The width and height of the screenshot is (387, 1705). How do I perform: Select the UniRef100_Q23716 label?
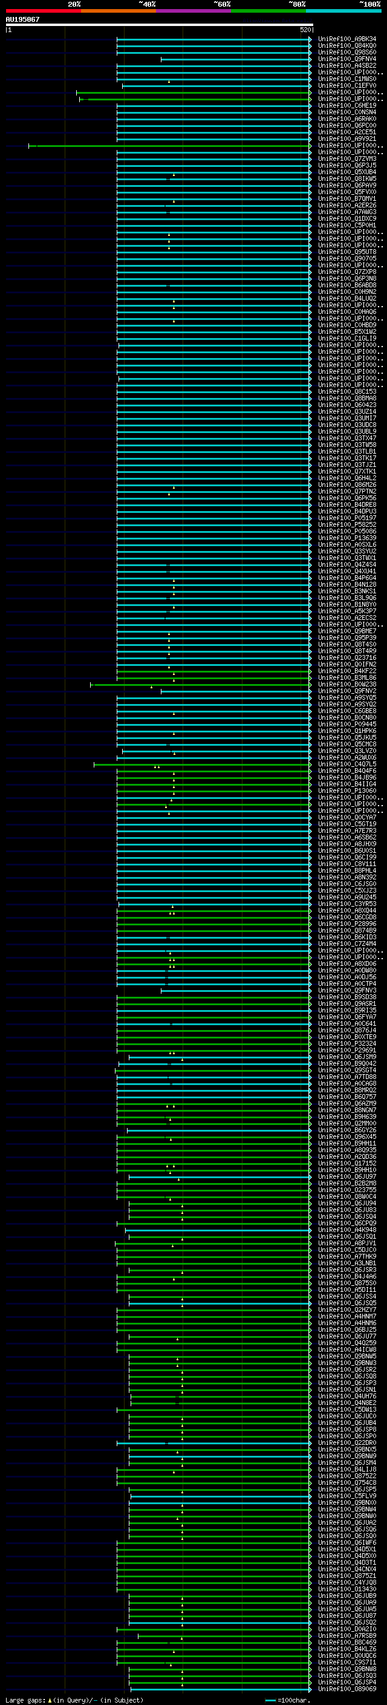click(347, 657)
